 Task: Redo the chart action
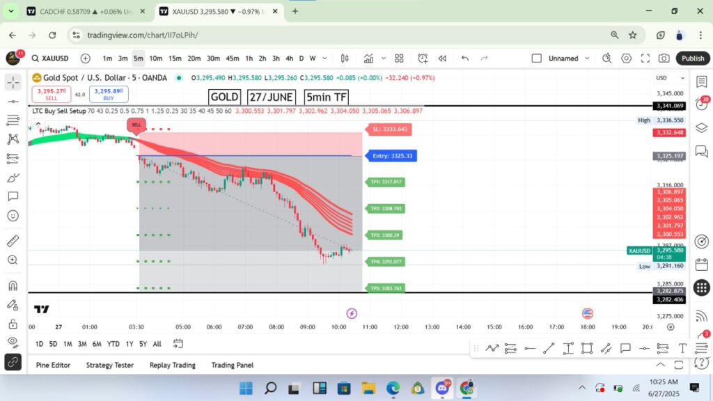[x=485, y=58]
